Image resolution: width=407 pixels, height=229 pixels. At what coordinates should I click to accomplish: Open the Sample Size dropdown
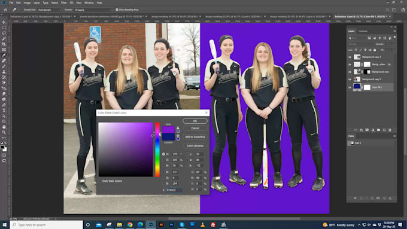[x=50, y=10]
